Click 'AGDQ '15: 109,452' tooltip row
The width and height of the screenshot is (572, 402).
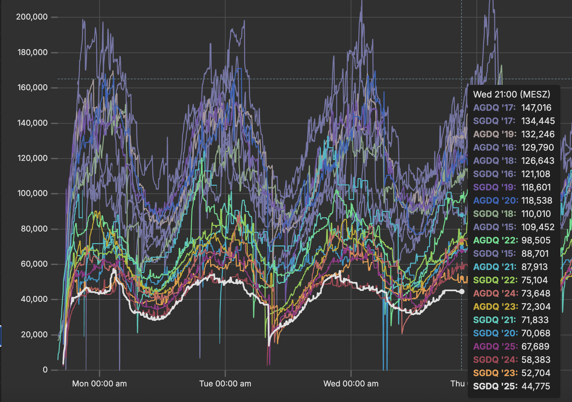click(514, 227)
